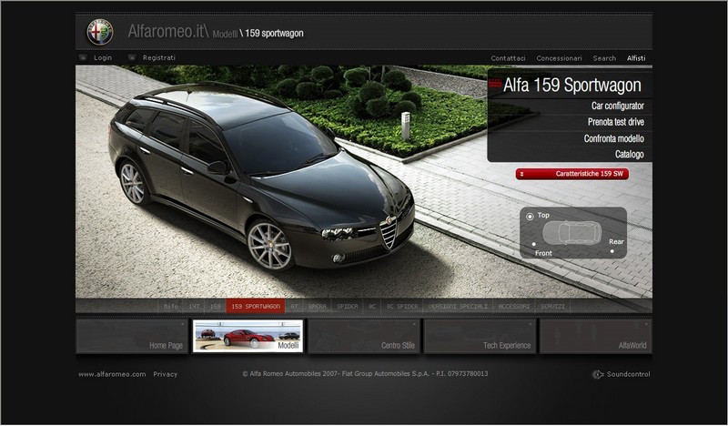
Task: Open the Accessori tab
Action: [x=513, y=307]
